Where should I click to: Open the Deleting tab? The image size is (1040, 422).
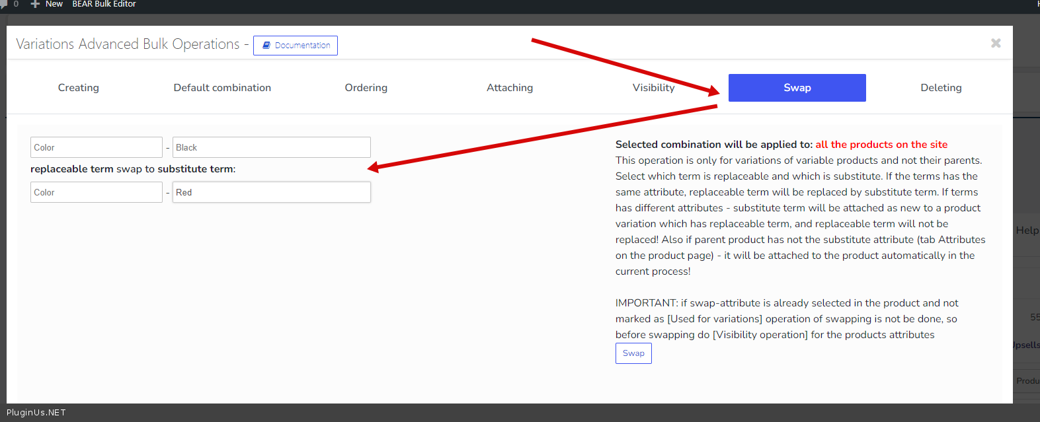click(941, 88)
